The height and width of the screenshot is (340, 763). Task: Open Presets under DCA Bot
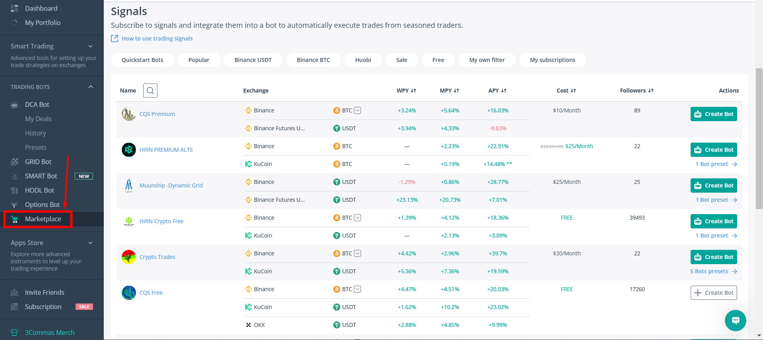pyautogui.click(x=36, y=147)
